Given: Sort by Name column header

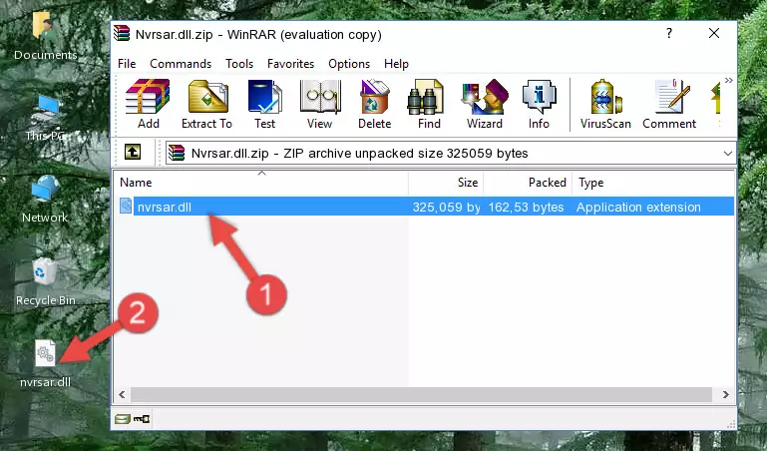Looking at the screenshot, I should (261, 183).
